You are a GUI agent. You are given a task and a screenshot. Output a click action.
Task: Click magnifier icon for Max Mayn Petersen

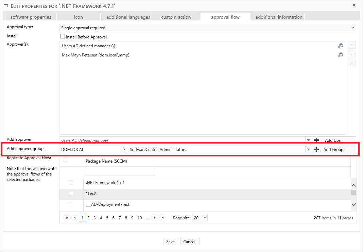(x=340, y=55)
